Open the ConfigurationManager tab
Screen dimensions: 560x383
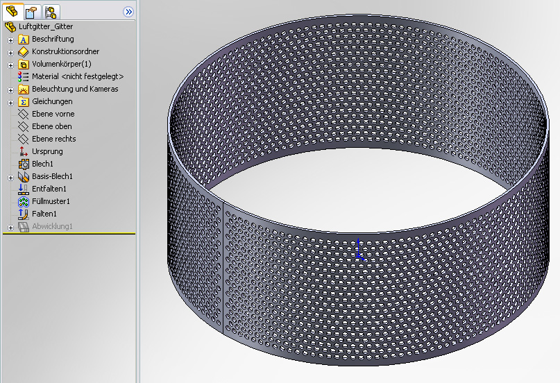51,12
